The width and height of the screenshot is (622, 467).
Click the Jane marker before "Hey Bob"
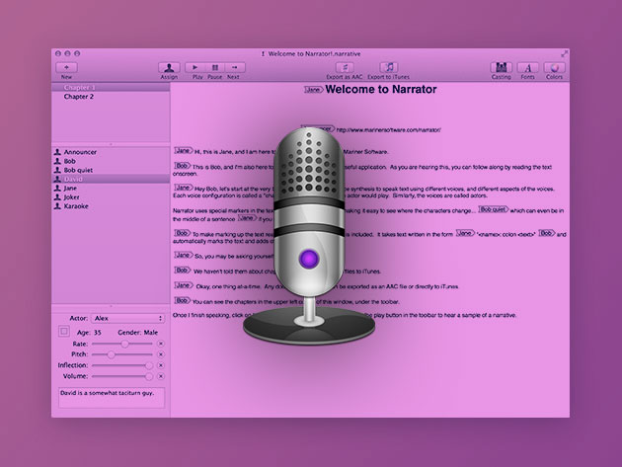184,188
